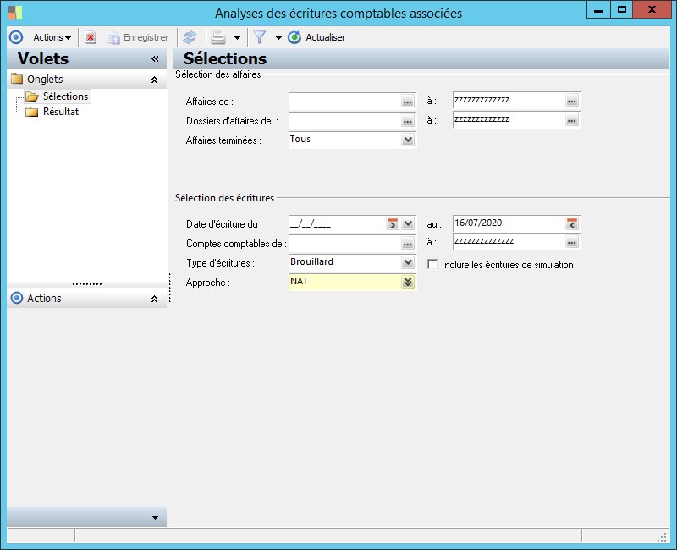Screen dimensions: 677x550
Task: Open the Résultat tree item
Action: point(61,112)
